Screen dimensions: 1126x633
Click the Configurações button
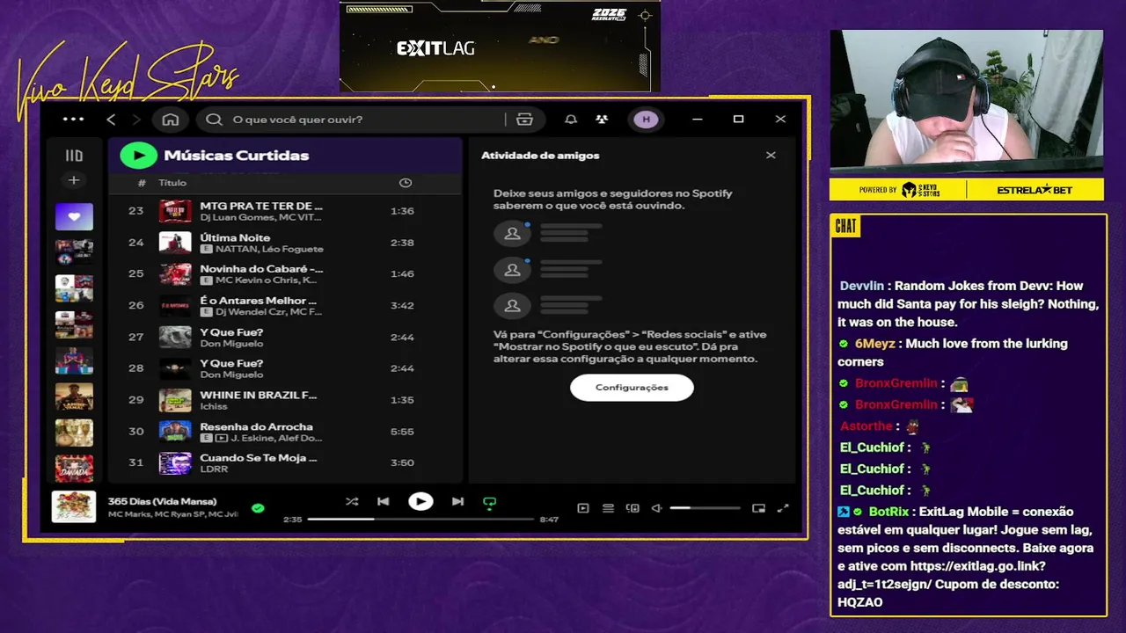[x=632, y=388]
